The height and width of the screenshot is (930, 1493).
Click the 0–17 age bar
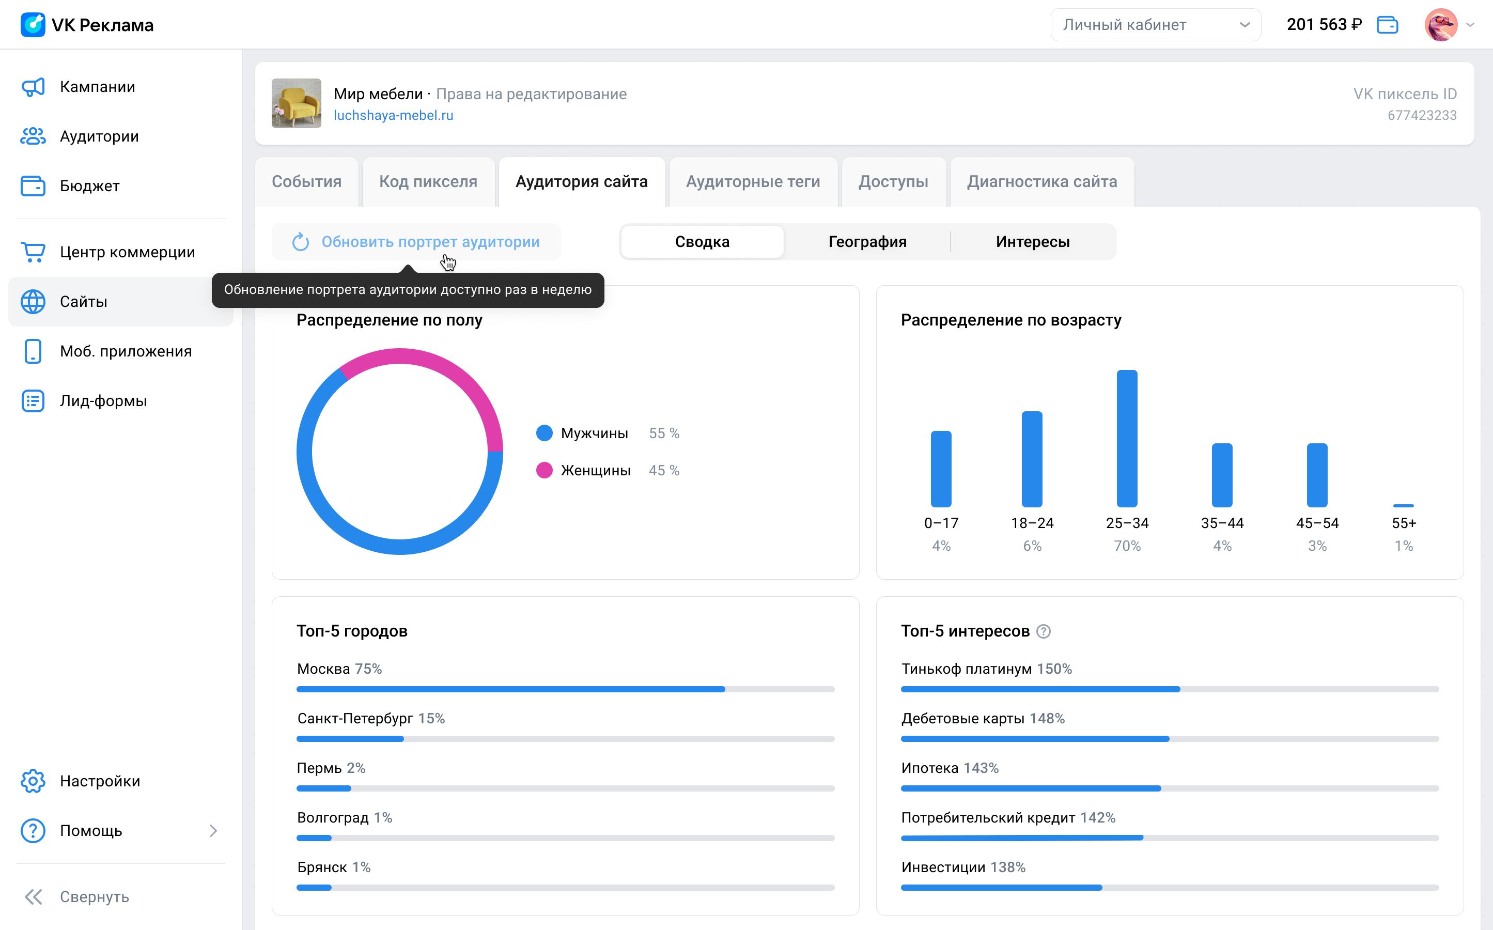pyautogui.click(x=941, y=469)
